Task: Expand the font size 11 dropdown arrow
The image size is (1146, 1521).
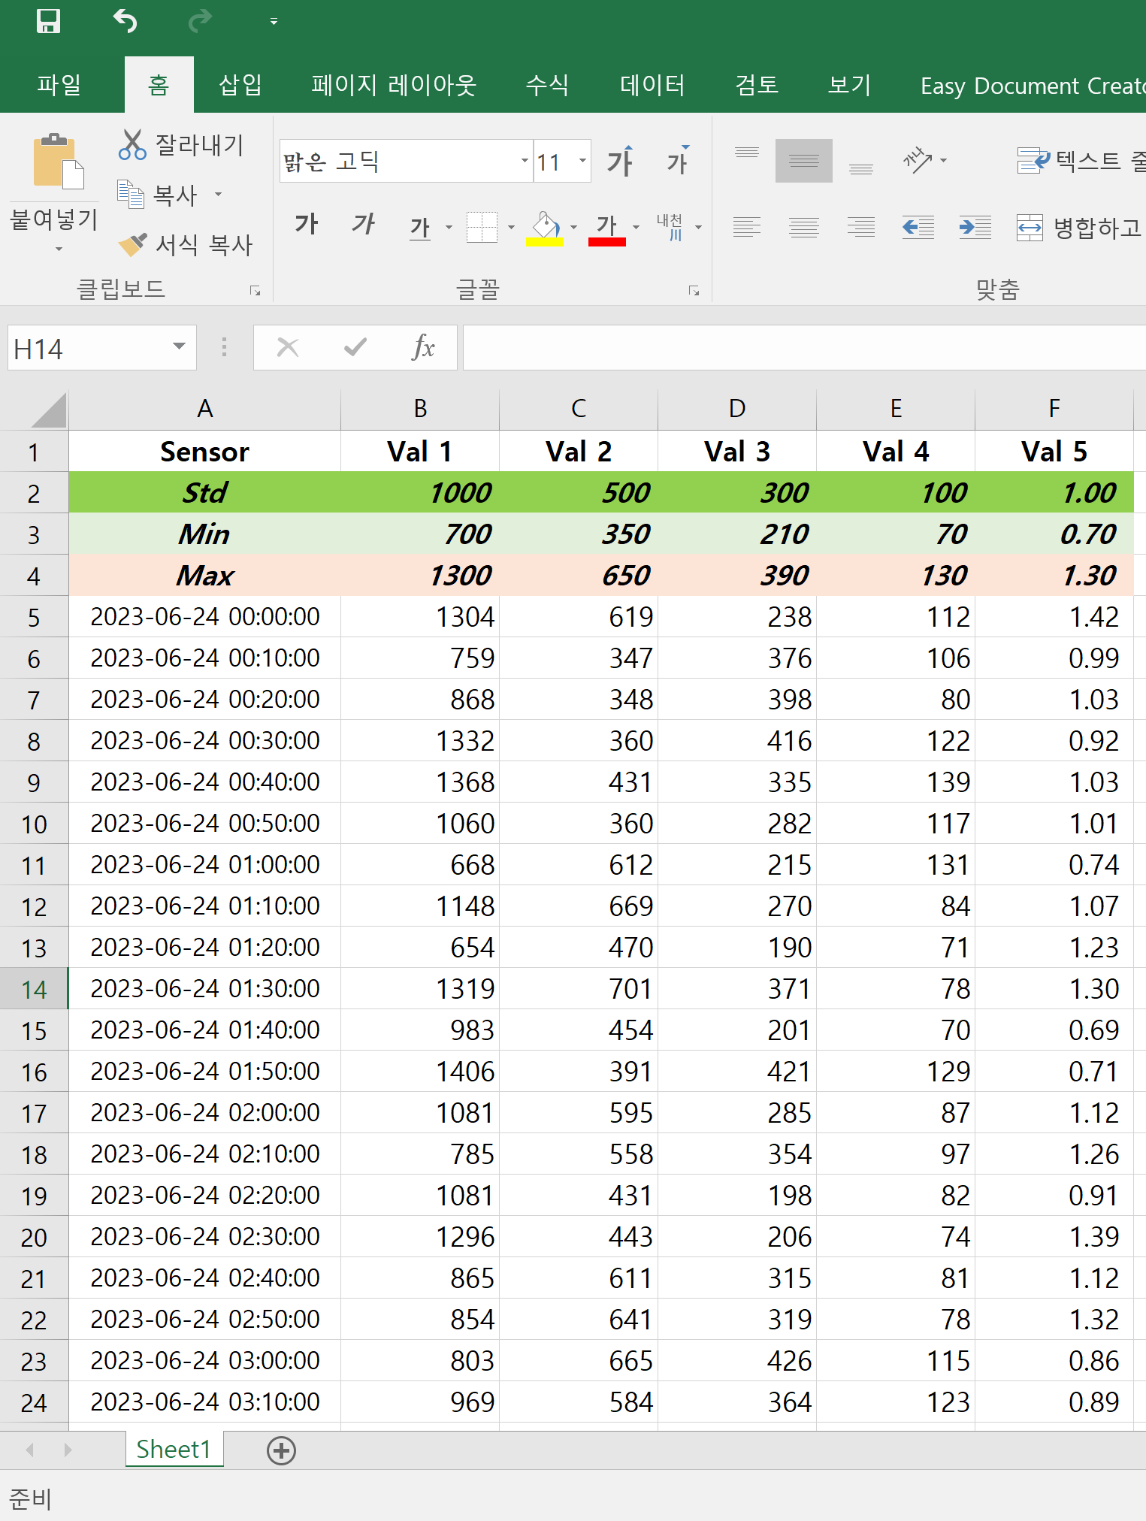Action: tap(582, 161)
